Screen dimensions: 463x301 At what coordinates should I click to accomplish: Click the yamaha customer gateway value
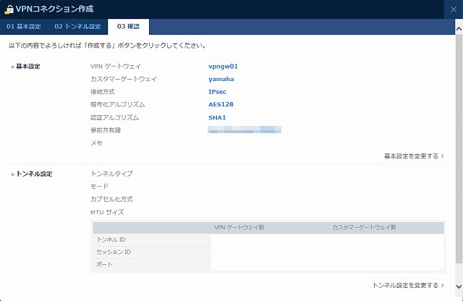(x=221, y=79)
